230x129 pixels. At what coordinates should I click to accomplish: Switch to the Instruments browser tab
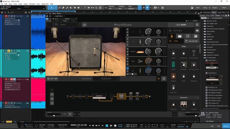pos(207,13)
